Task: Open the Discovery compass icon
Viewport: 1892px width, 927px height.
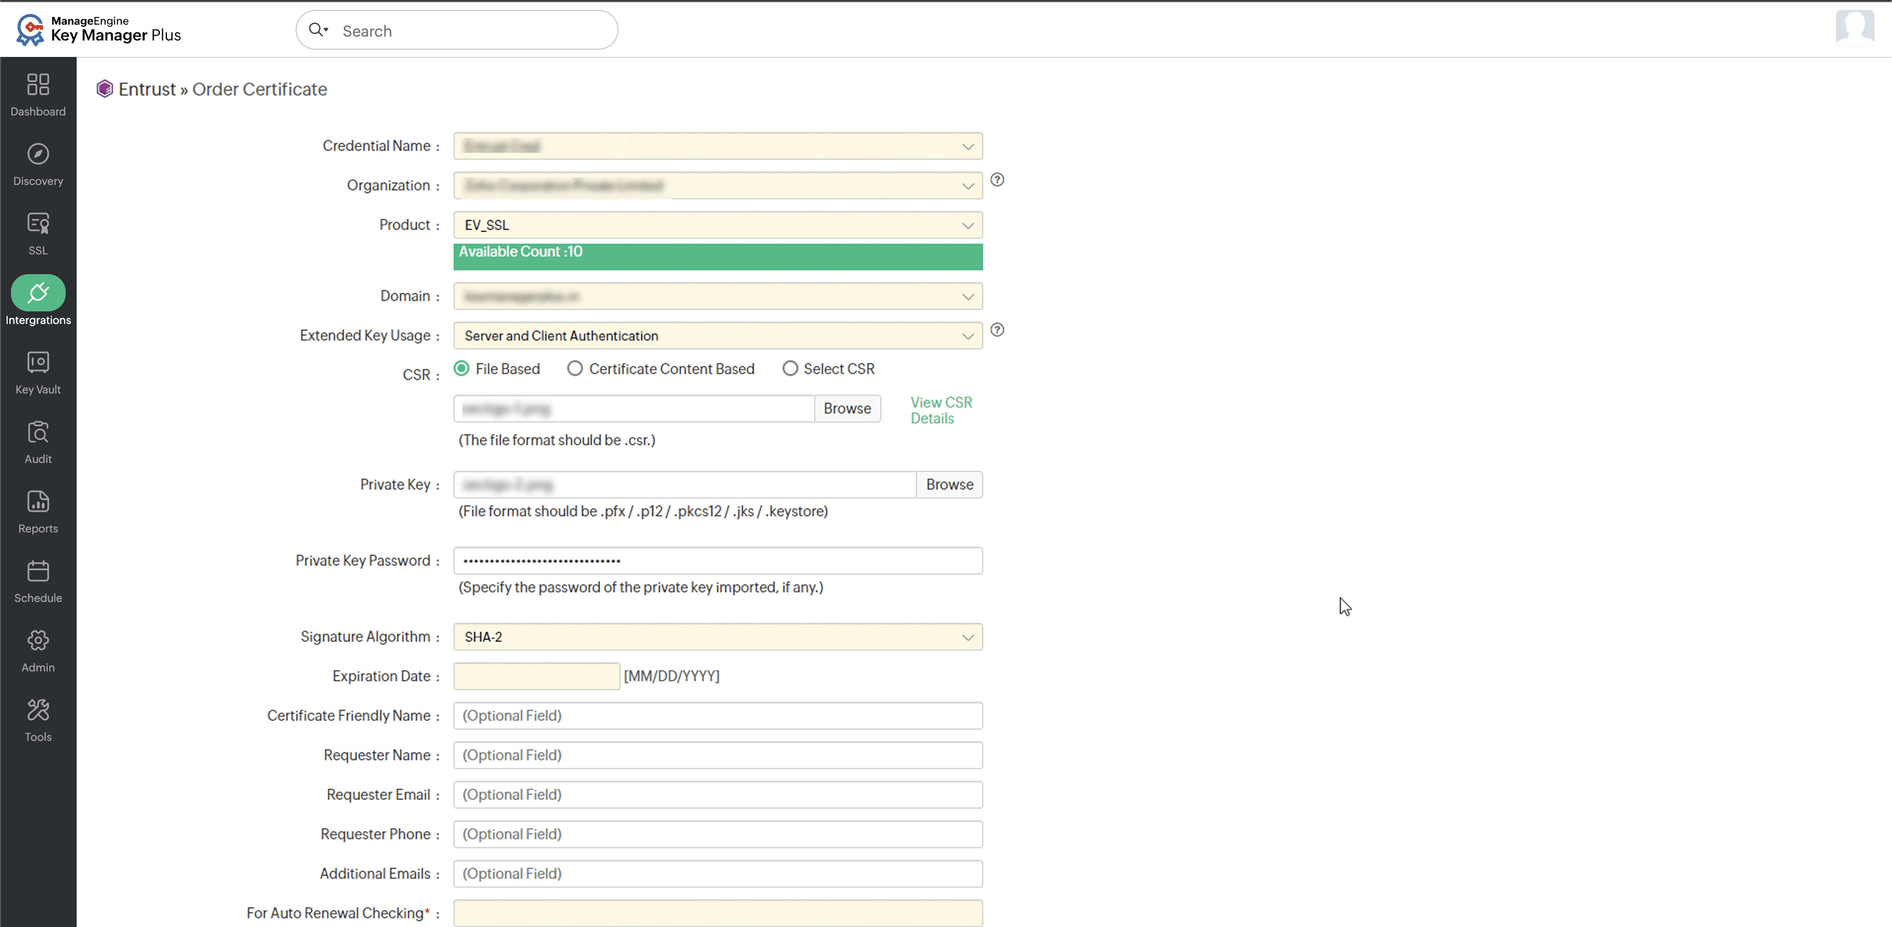Action: tap(38, 154)
